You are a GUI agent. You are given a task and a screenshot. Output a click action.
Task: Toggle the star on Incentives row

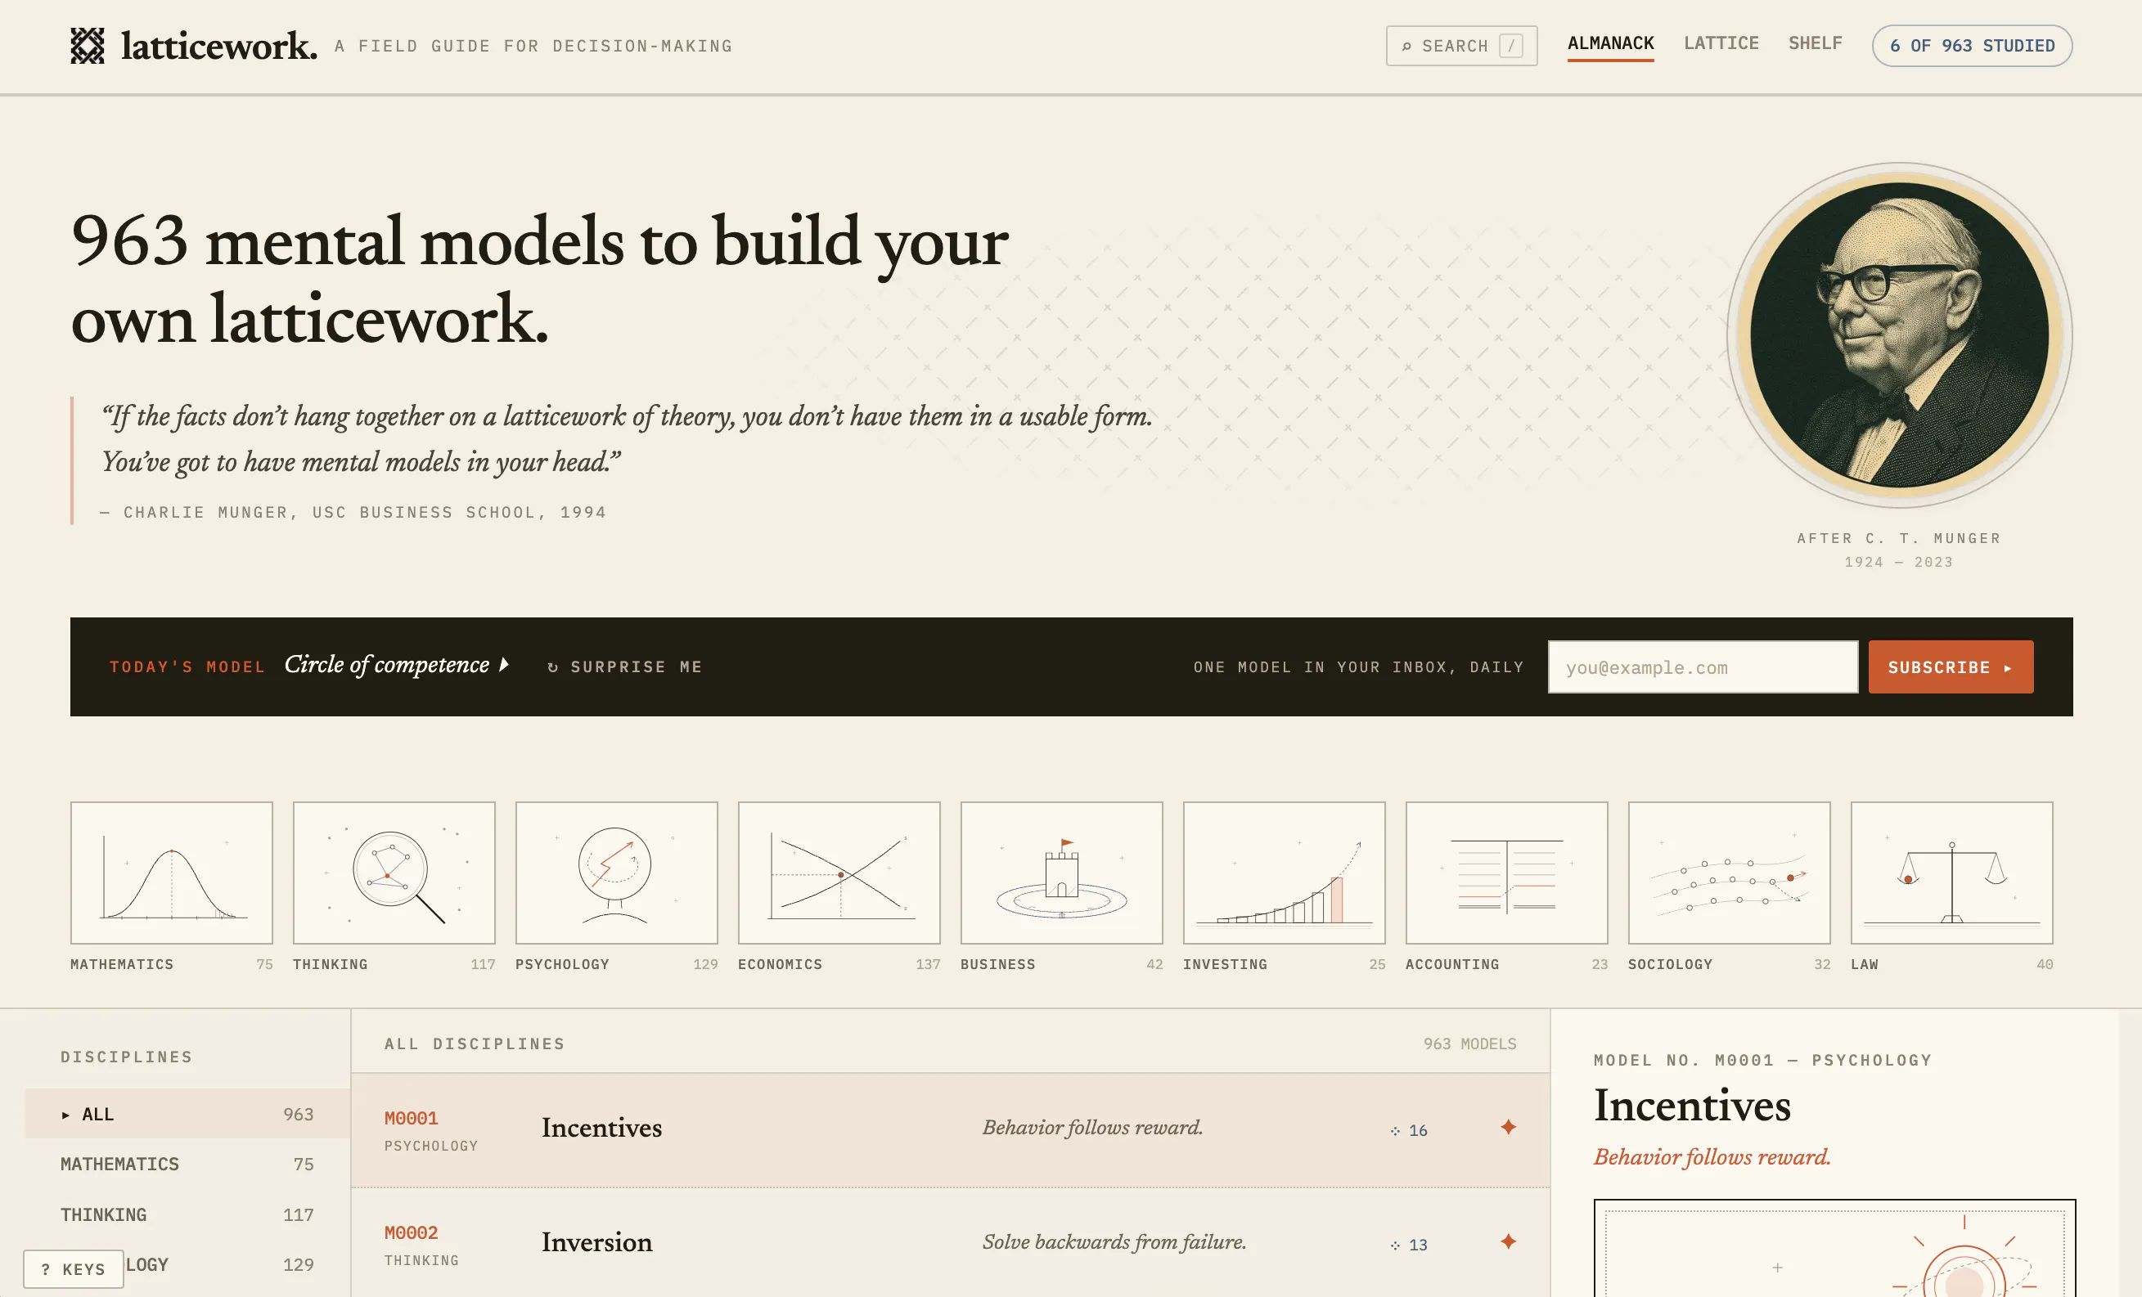pyautogui.click(x=1508, y=1127)
